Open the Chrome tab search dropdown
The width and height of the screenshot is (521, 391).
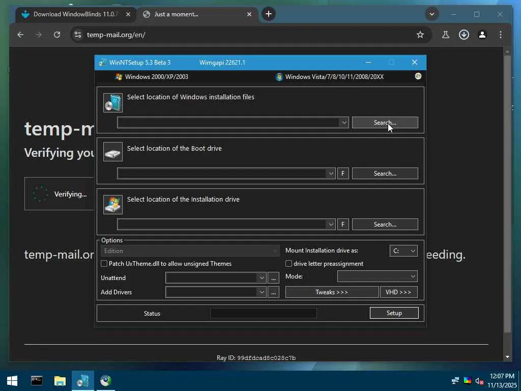tap(431, 14)
